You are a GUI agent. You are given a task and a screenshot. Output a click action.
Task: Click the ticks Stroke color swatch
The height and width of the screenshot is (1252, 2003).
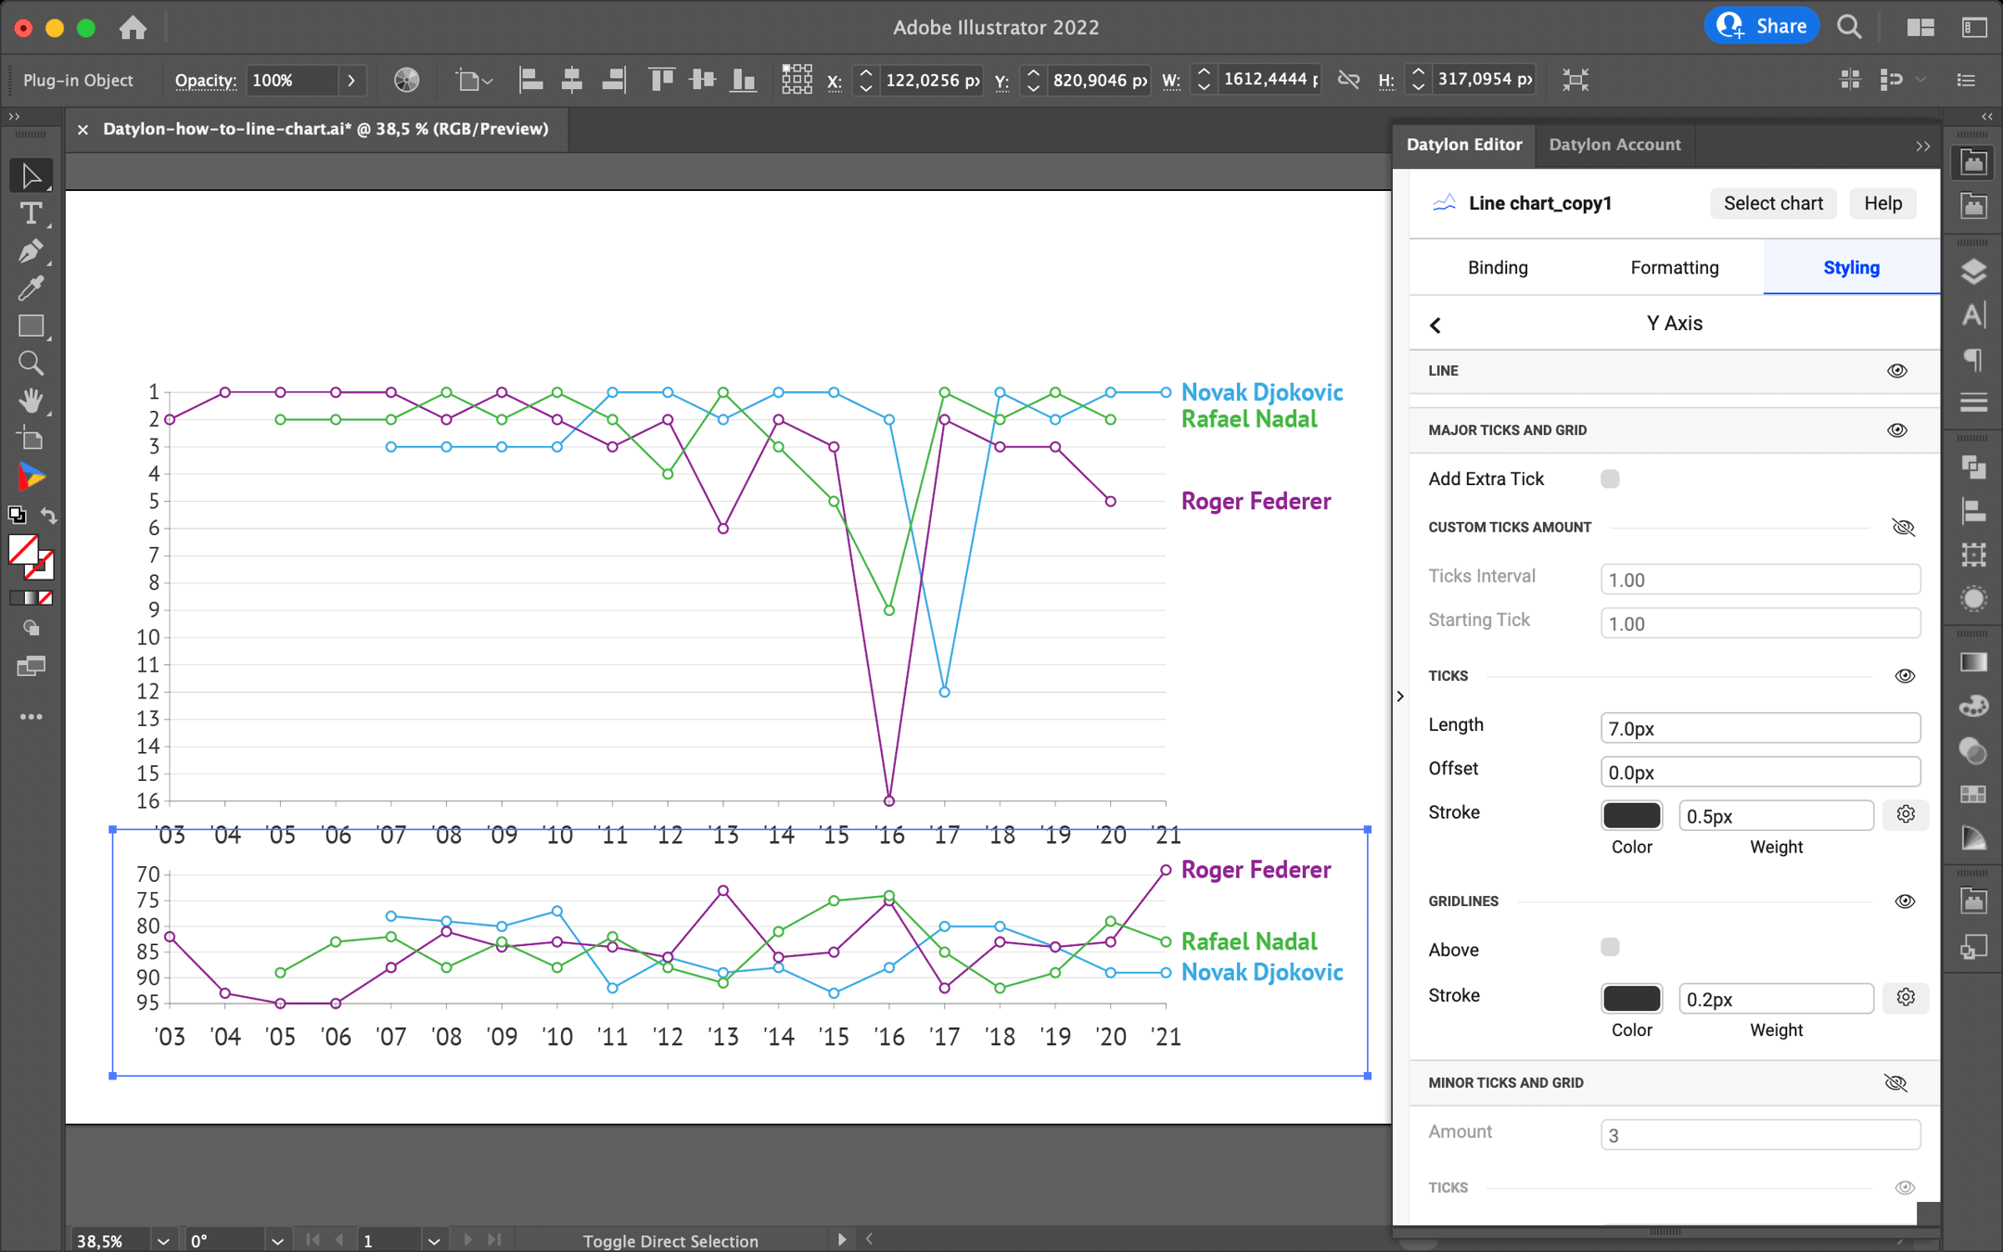[1631, 815]
